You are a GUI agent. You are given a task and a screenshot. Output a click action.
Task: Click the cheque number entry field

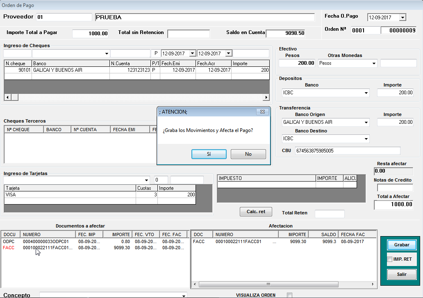(x=18, y=53)
